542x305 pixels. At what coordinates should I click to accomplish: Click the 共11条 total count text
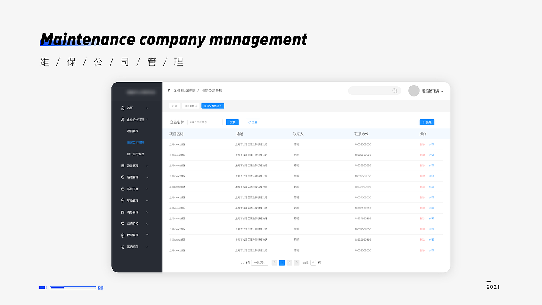(245, 263)
